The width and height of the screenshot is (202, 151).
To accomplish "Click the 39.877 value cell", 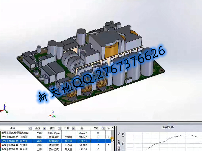I will [x=83, y=133].
